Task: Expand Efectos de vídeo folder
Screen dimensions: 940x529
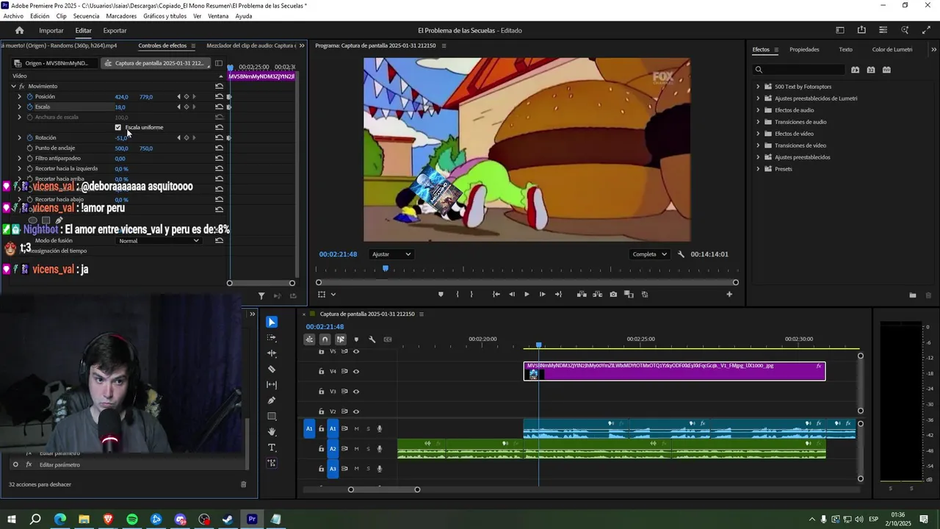Action: tap(758, 134)
